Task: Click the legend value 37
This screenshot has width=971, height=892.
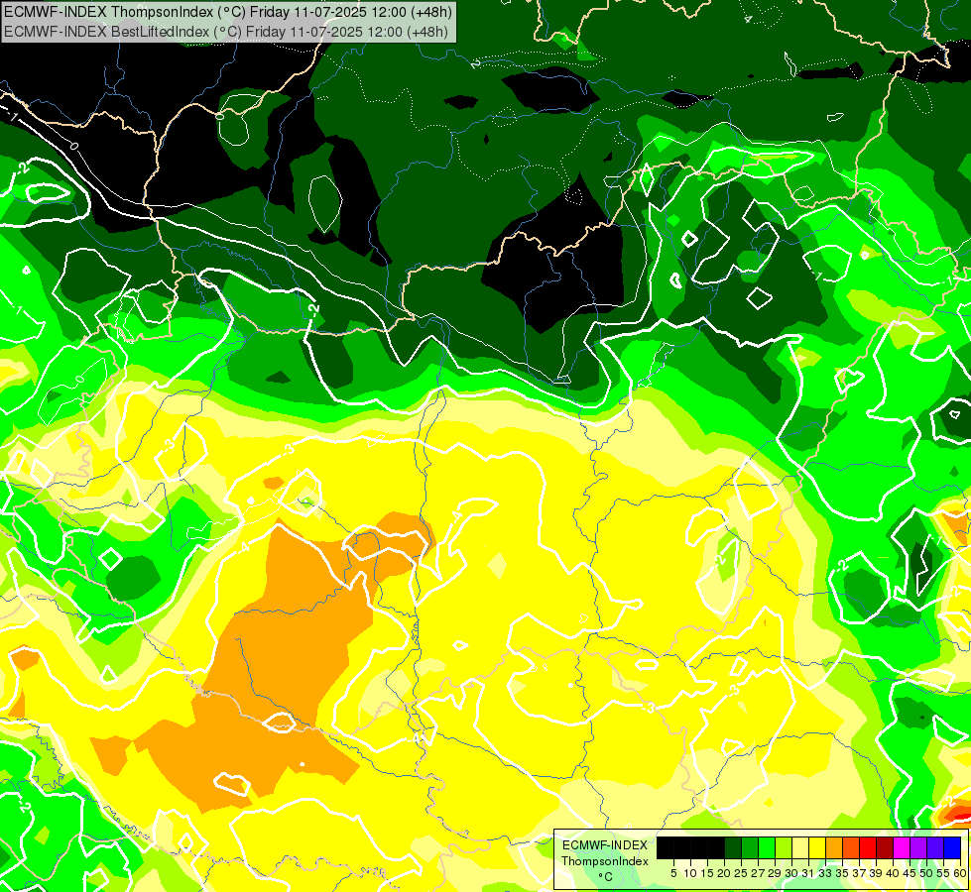Action: (x=859, y=873)
